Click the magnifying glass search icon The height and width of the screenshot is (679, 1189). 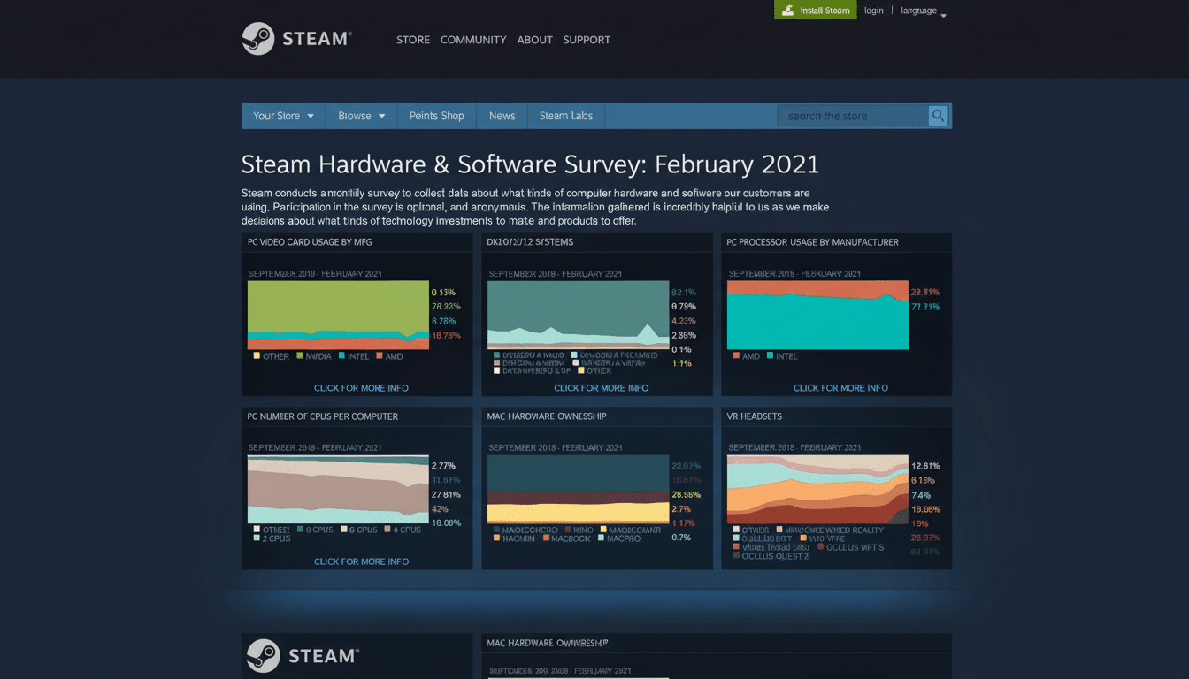[x=938, y=115]
